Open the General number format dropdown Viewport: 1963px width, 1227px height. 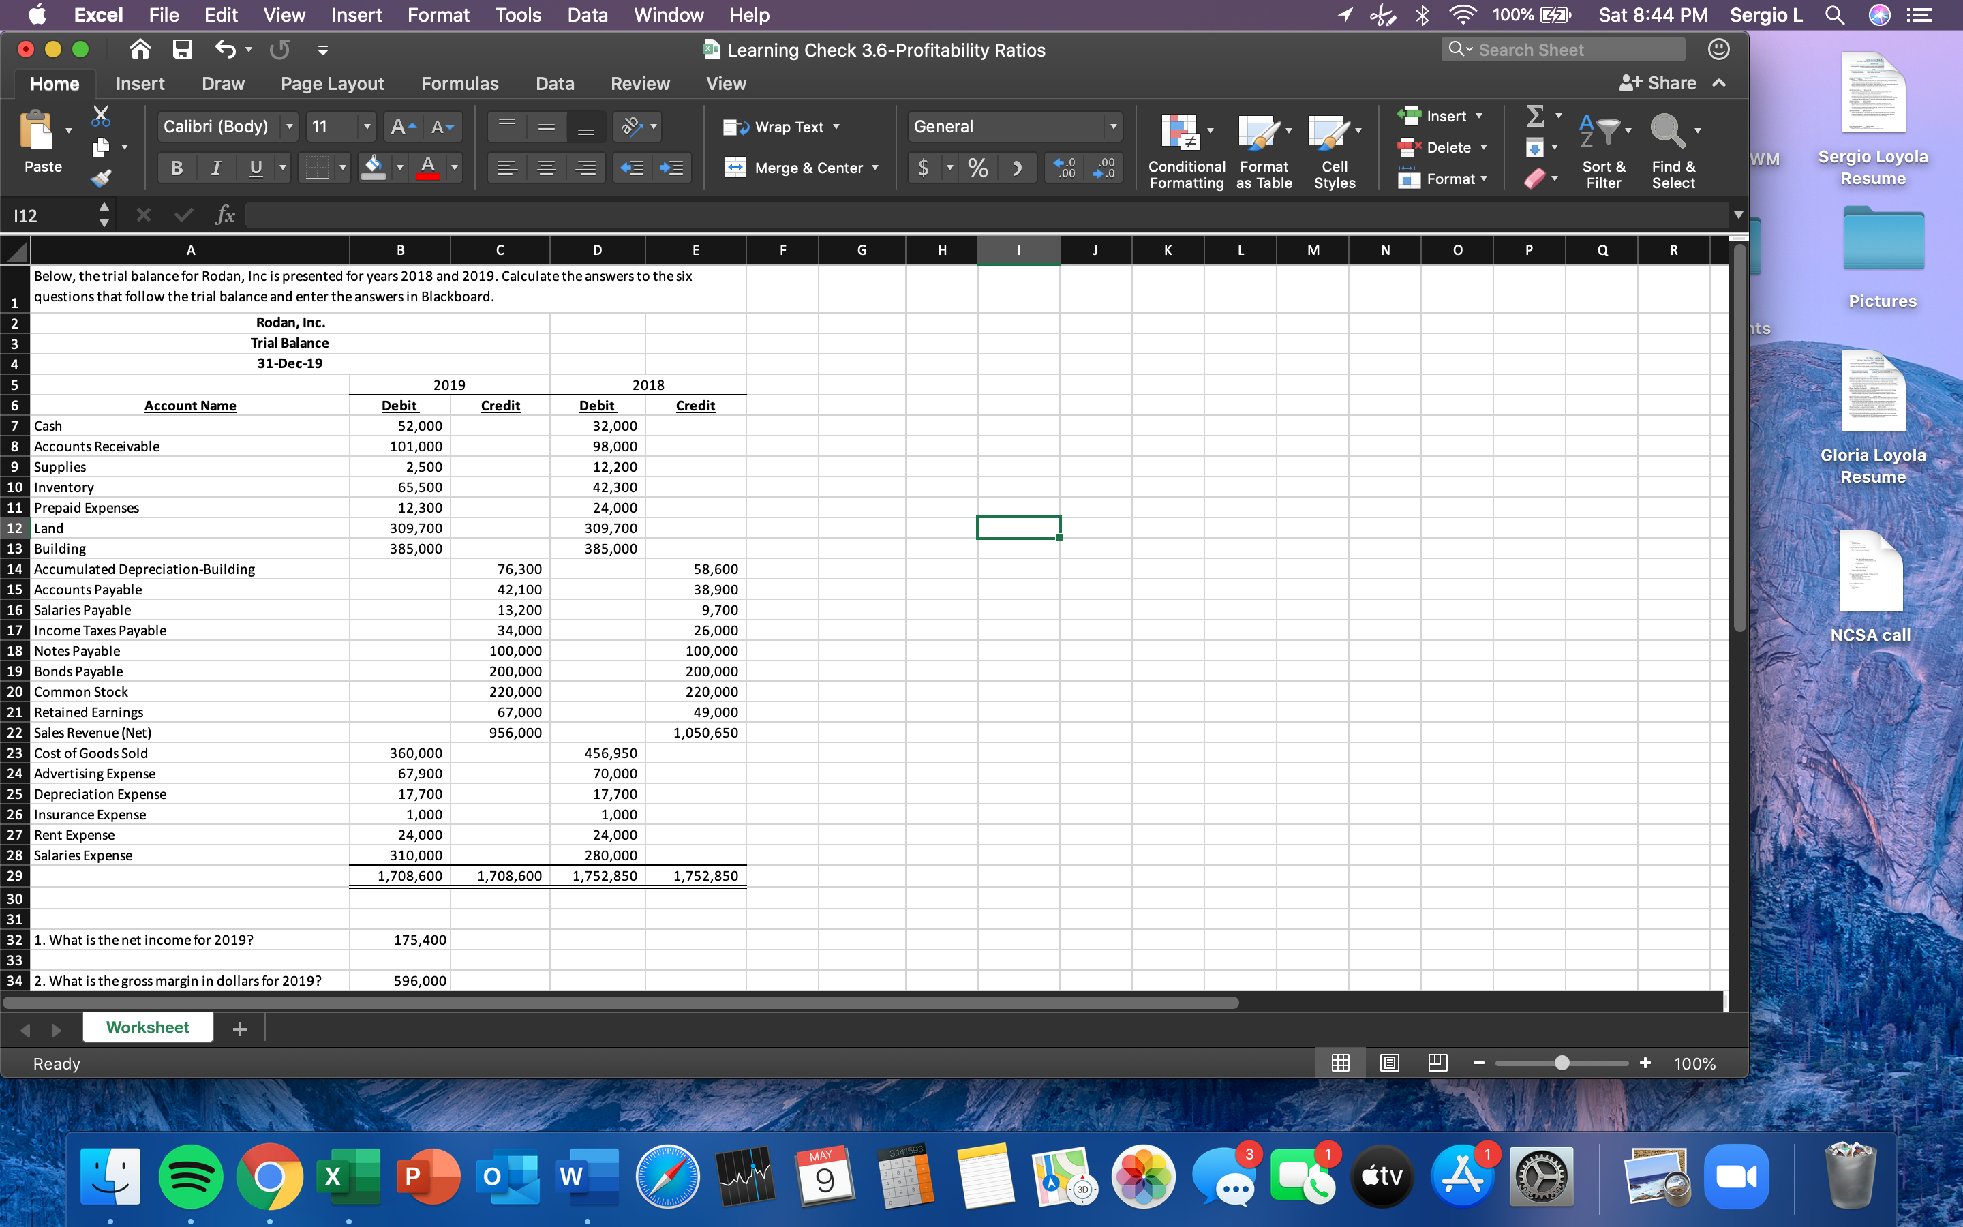pos(1114,127)
